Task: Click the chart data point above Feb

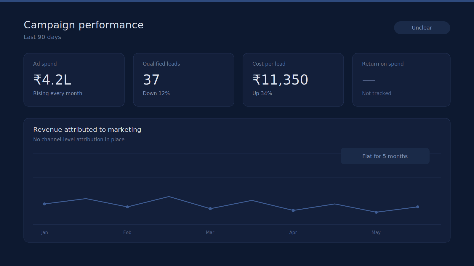Action: (x=127, y=207)
